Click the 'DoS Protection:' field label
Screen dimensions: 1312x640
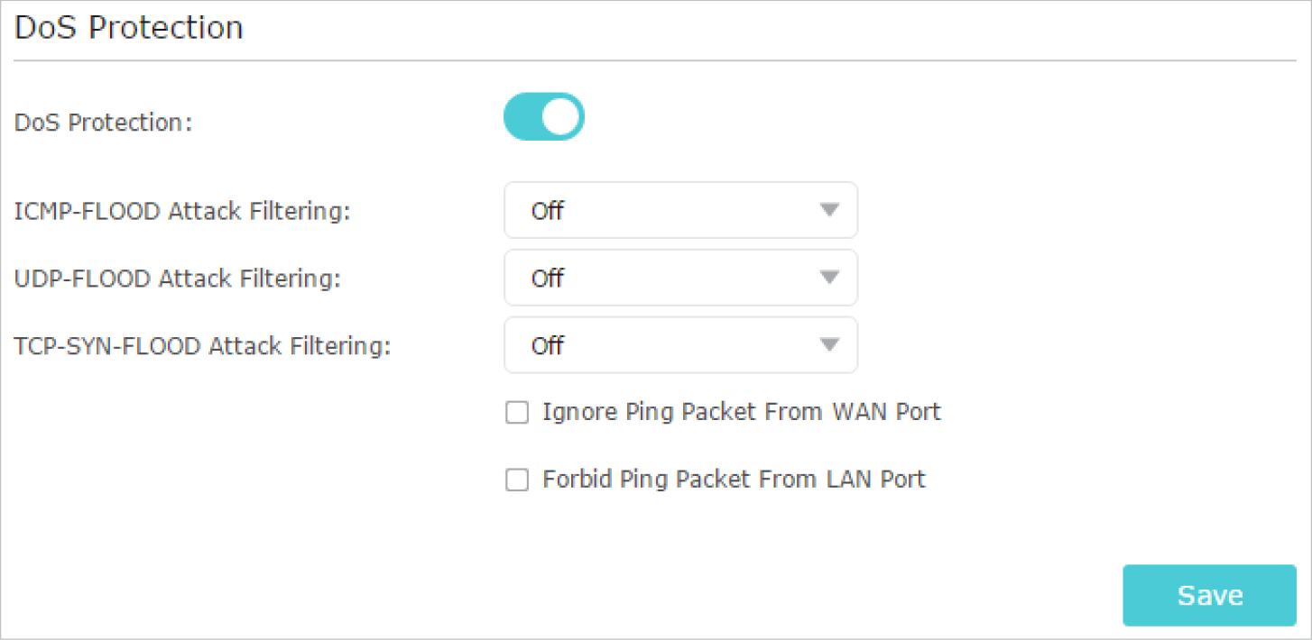point(104,122)
